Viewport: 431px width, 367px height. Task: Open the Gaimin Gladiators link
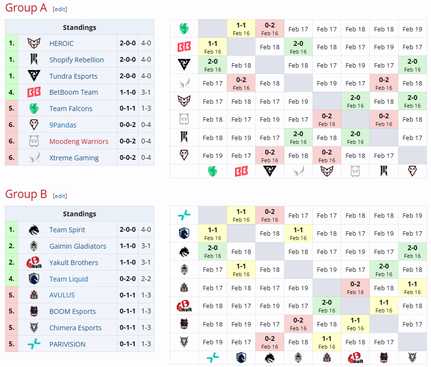(78, 246)
